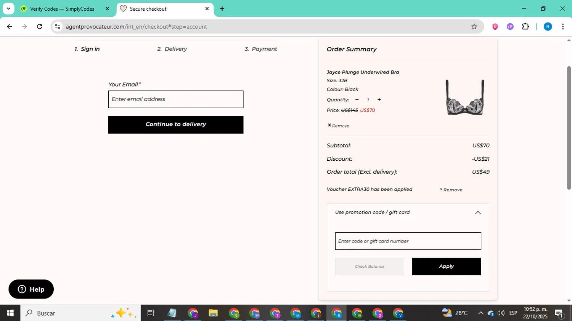The width and height of the screenshot is (572, 321).
Task: Focus the promo code or gift card field
Action: click(408, 241)
